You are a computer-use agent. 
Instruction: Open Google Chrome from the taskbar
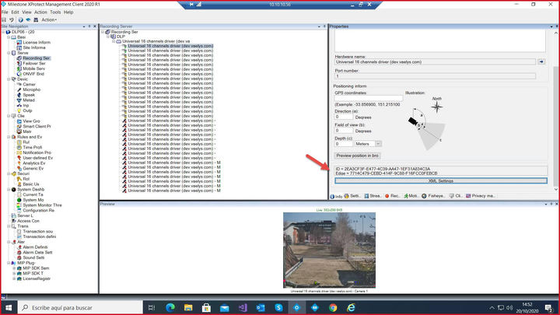click(x=333, y=308)
